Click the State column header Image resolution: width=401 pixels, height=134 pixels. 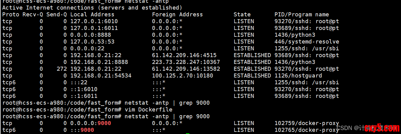(242, 15)
